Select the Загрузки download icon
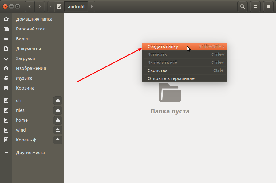This screenshot has height=183, width=276. 6,58
